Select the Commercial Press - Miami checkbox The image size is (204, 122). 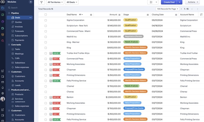46,31
